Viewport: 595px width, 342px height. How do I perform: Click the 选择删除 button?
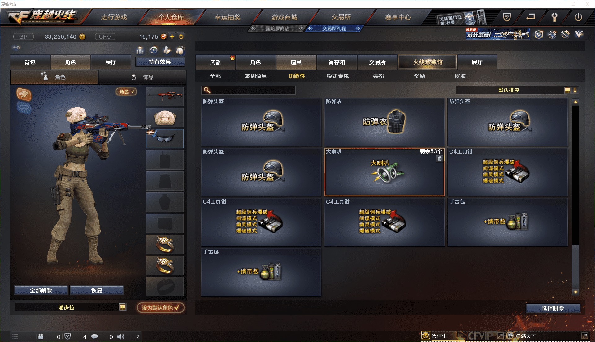[553, 308]
